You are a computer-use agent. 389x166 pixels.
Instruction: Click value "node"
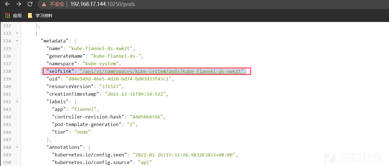(x=82, y=132)
